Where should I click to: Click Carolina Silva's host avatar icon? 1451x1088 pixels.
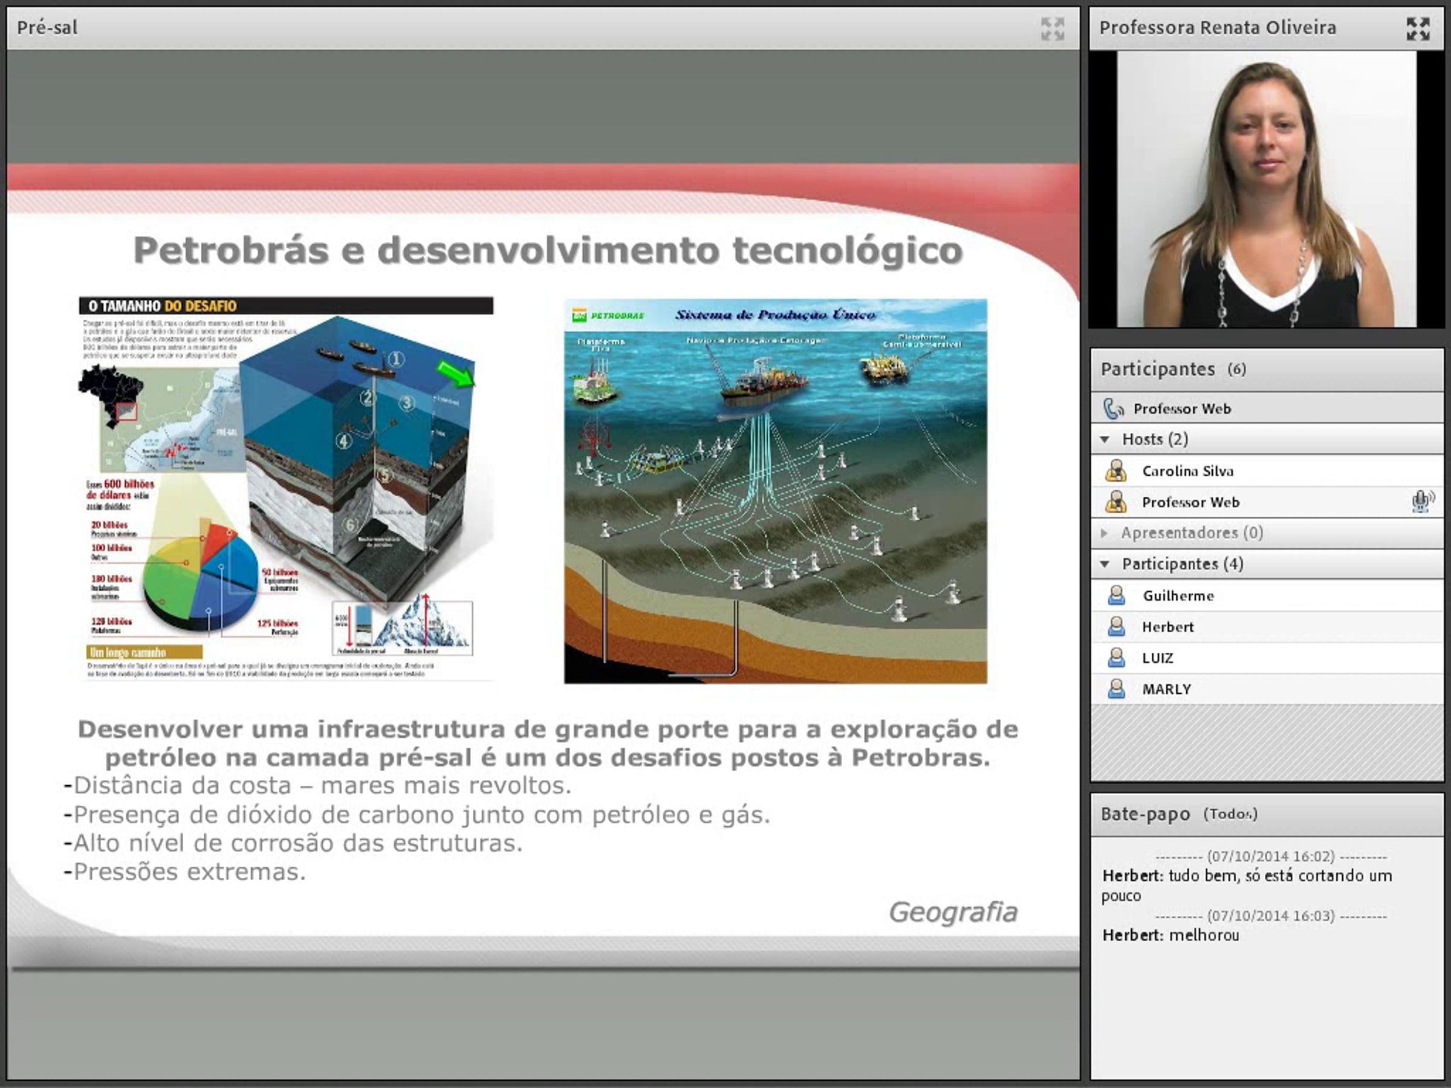coord(1116,471)
